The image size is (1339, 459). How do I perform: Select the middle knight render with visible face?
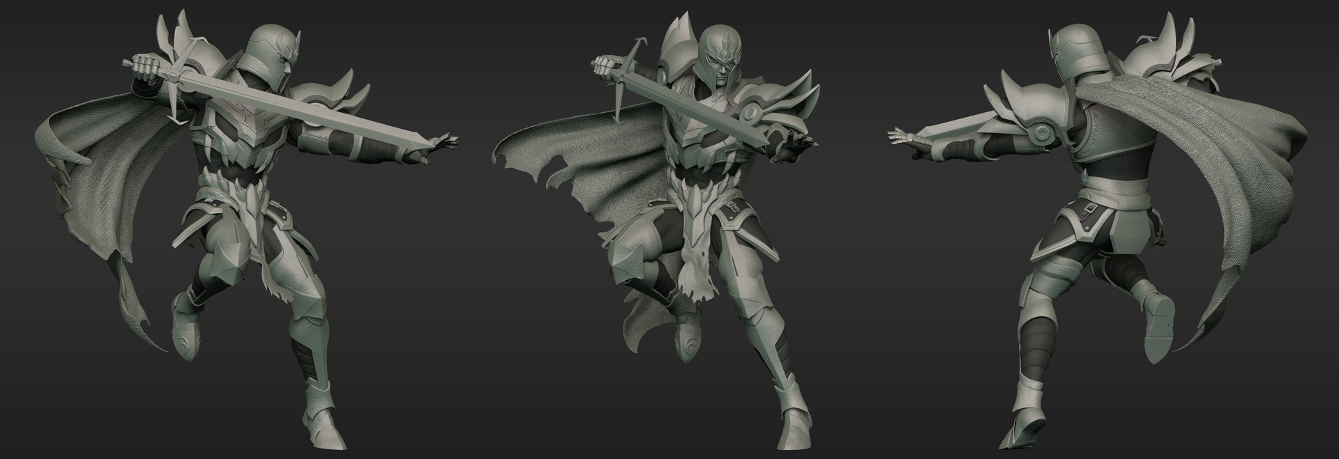click(656, 230)
